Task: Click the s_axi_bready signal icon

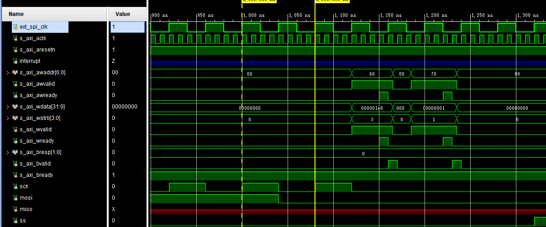Action: coord(15,175)
